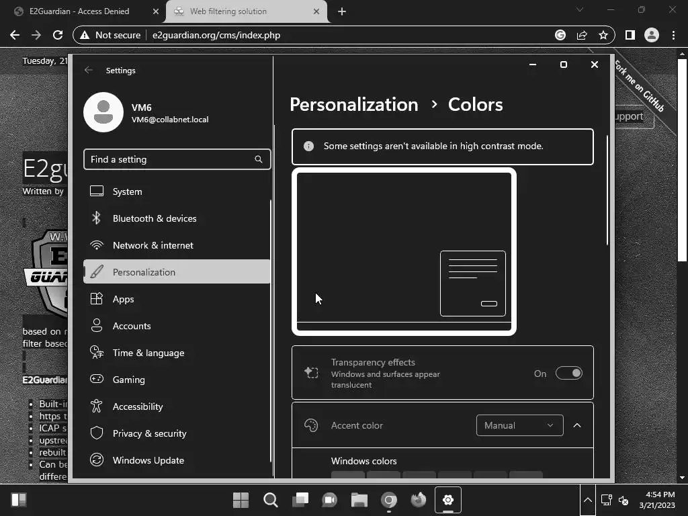Viewport: 688px width, 516px height.
Task: Open Accessibility settings category
Action: (177, 406)
